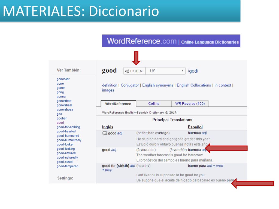This screenshot has height=209, width=279.
Task: Click the (healthy) sense text
Action: click(x=143, y=166)
